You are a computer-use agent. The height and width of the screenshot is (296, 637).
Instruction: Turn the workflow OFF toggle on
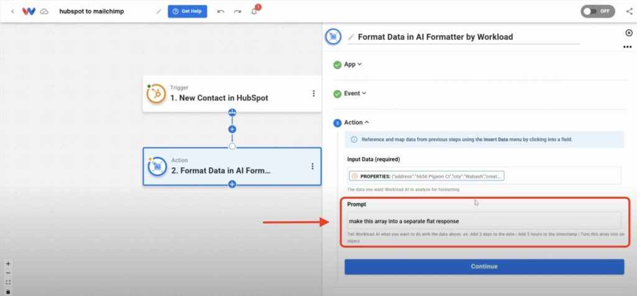[598, 11]
